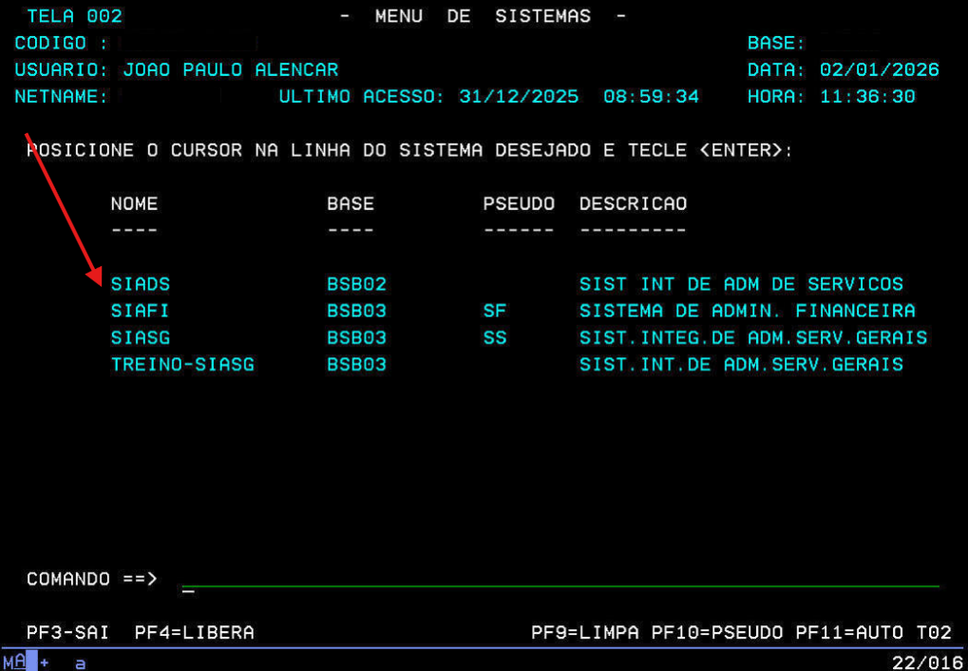Click the plus symbol in status bar
Viewport: 968px width, 671px height.
pos(45,661)
